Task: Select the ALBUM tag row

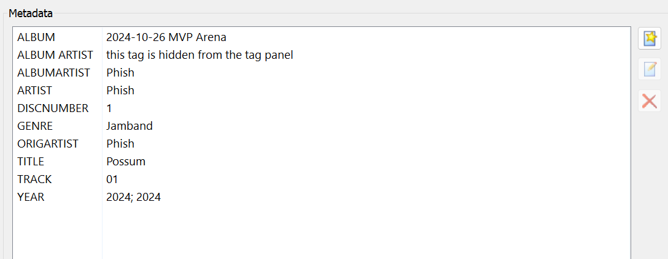Action: (36, 37)
